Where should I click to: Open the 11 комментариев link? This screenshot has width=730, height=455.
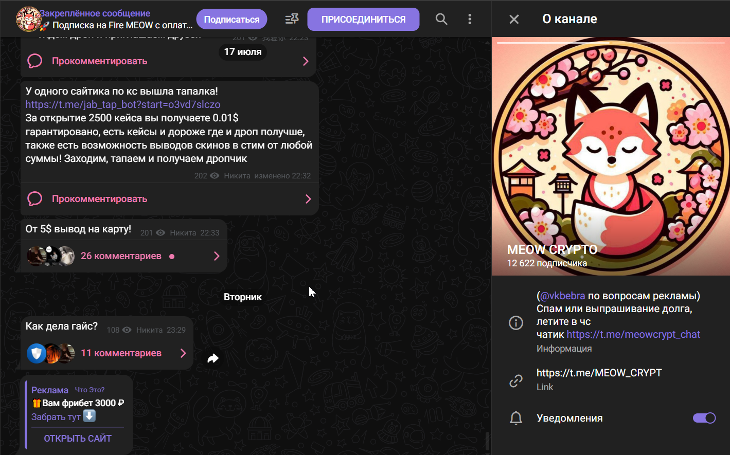[x=121, y=353]
